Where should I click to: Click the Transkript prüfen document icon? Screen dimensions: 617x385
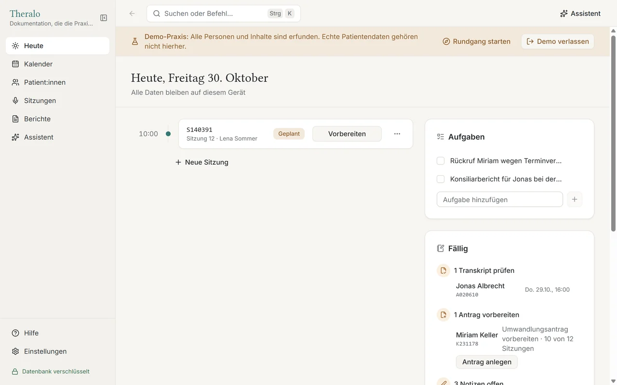pyautogui.click(x=443, y=270)
